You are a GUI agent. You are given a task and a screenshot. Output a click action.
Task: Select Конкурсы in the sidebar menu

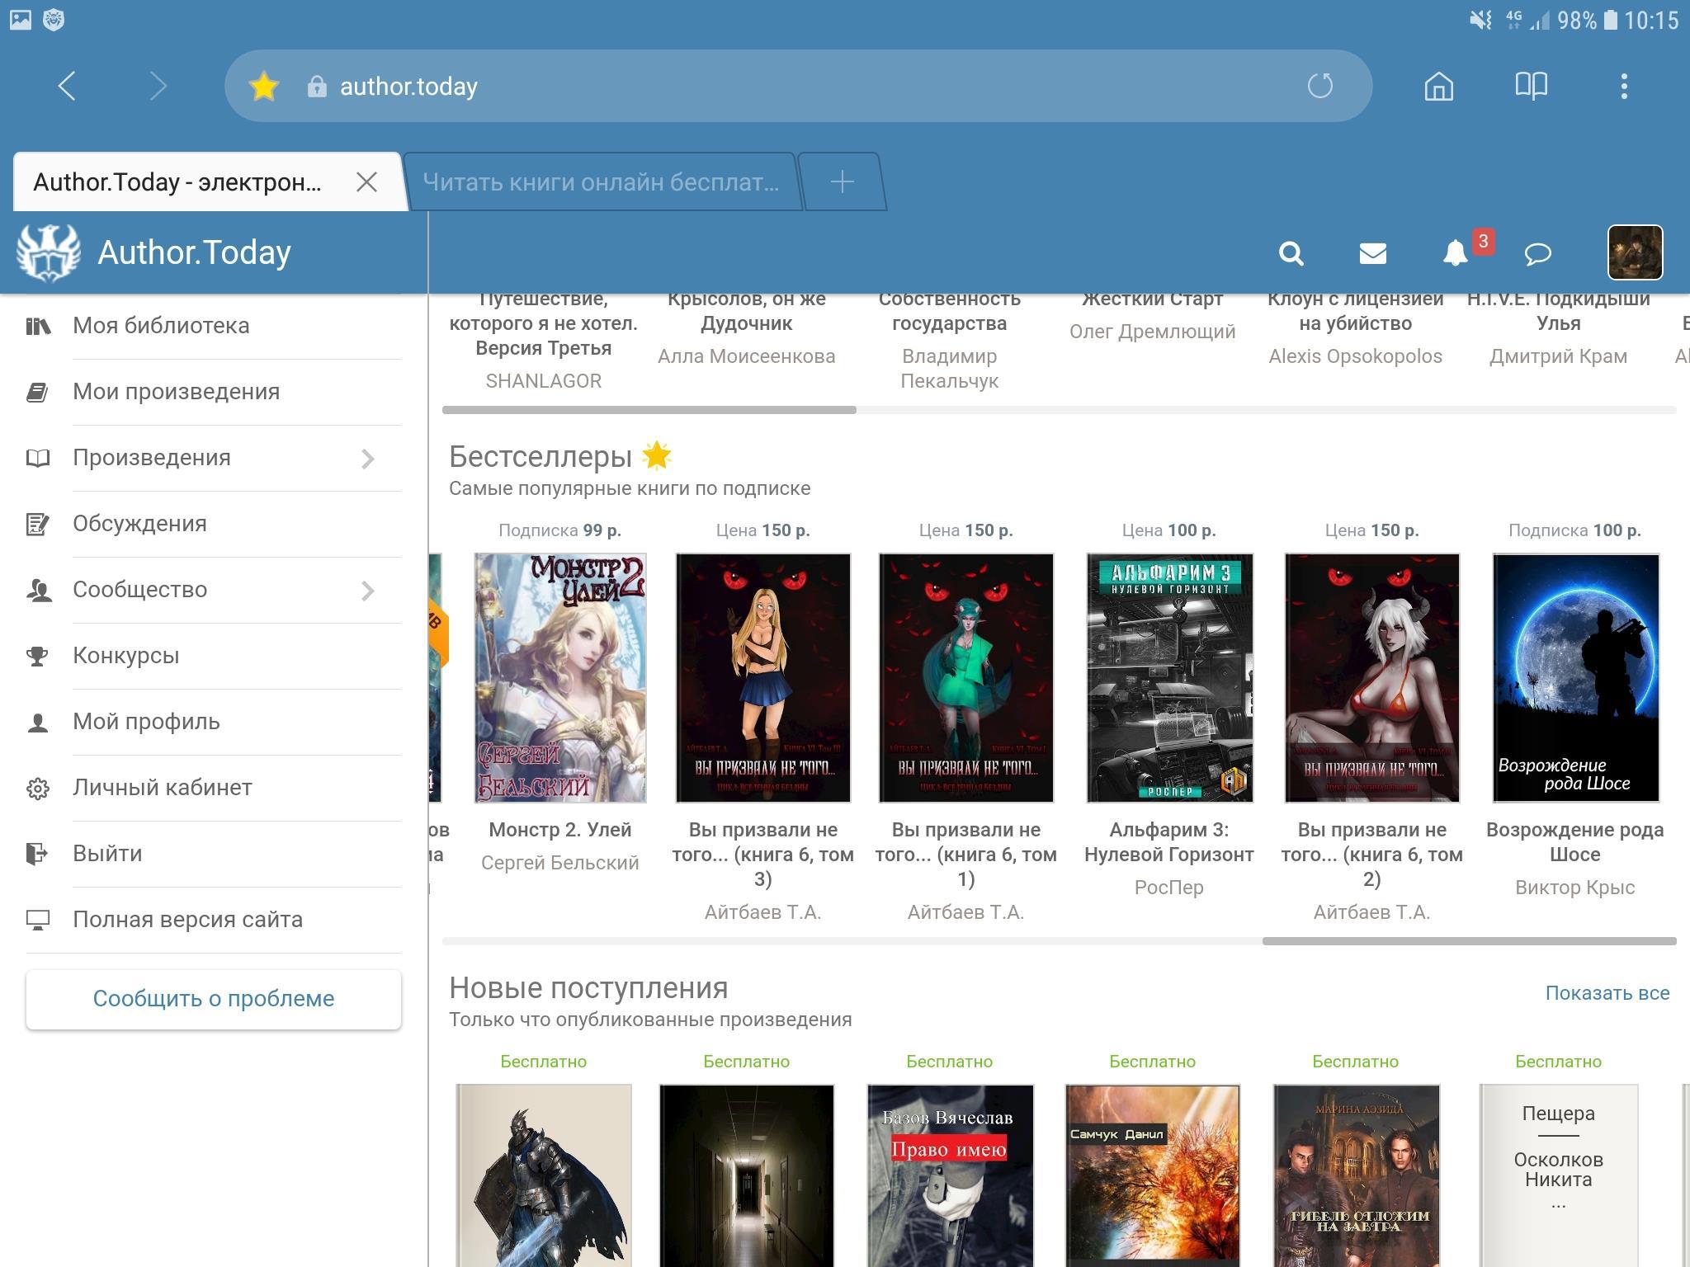125,656
